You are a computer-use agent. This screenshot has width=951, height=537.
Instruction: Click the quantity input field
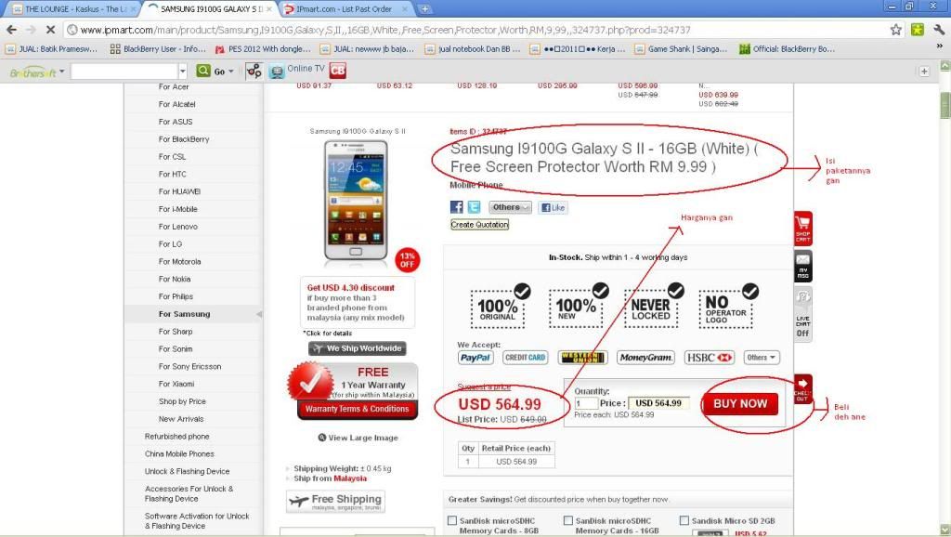point(586,403)
